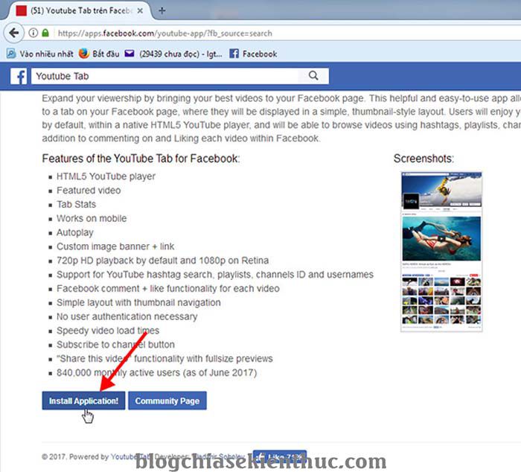521x472 pixels.
Task: Open the mail bookmark with unread count
Action: tap(173, 54)
